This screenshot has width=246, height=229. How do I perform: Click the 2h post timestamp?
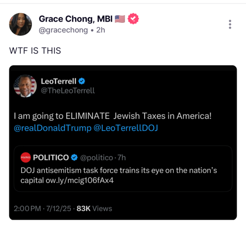101,30
